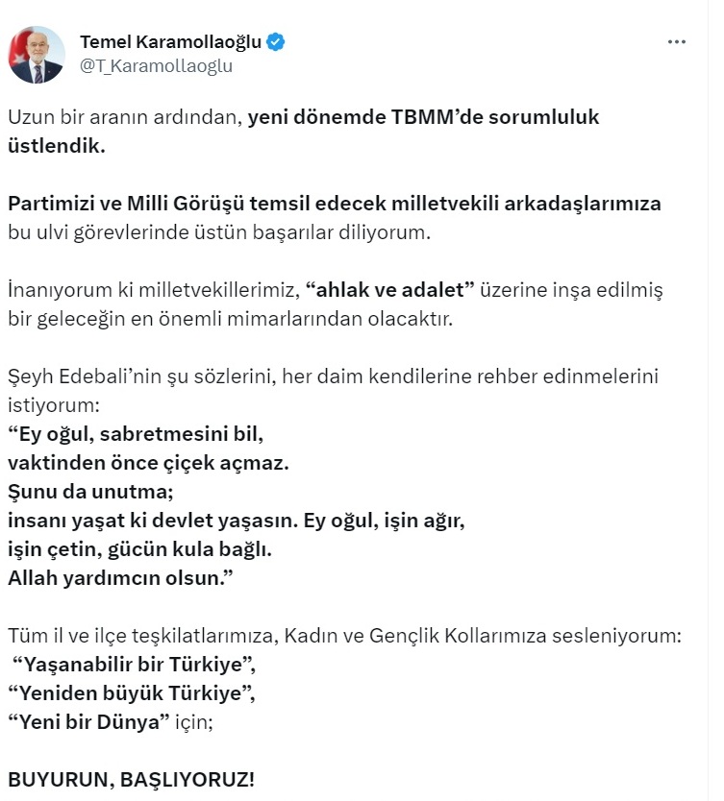Click the line "vaktinden önce çiçek açmaz."
724x801 pixels.
pos(148,463)
